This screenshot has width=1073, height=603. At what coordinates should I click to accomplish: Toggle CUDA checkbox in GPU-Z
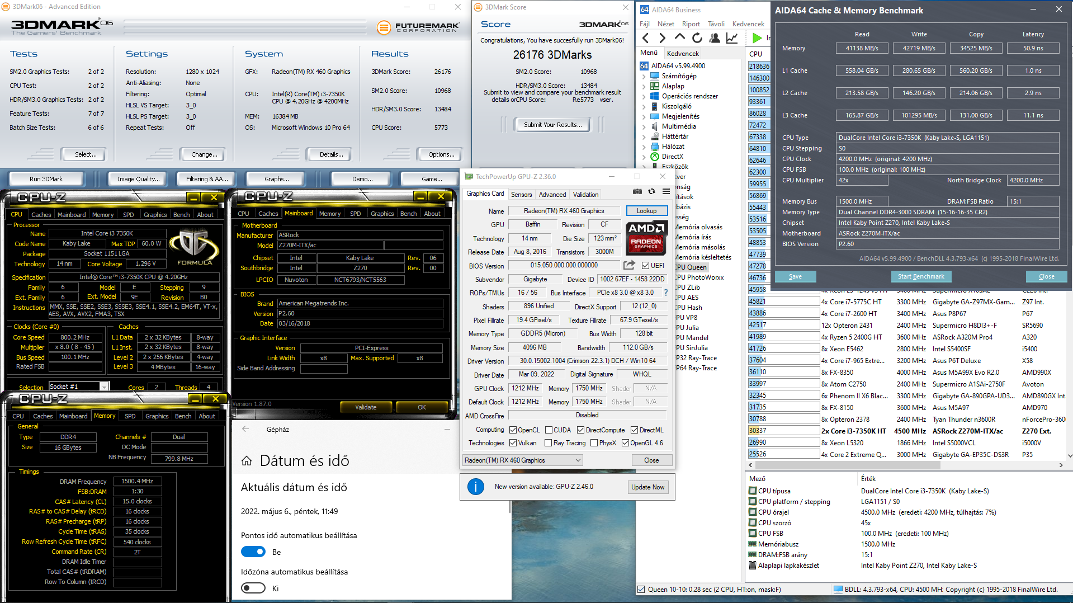549,430
